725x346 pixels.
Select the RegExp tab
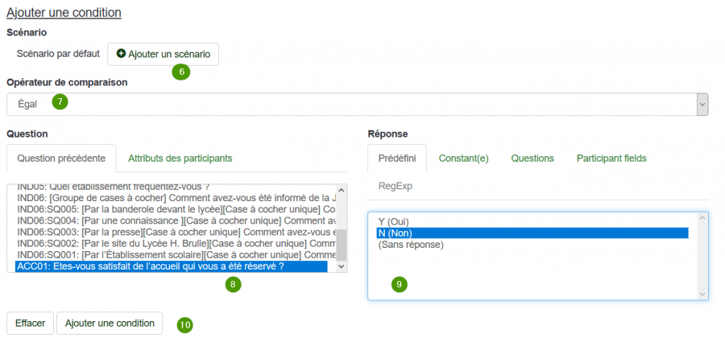click(396, 186)
